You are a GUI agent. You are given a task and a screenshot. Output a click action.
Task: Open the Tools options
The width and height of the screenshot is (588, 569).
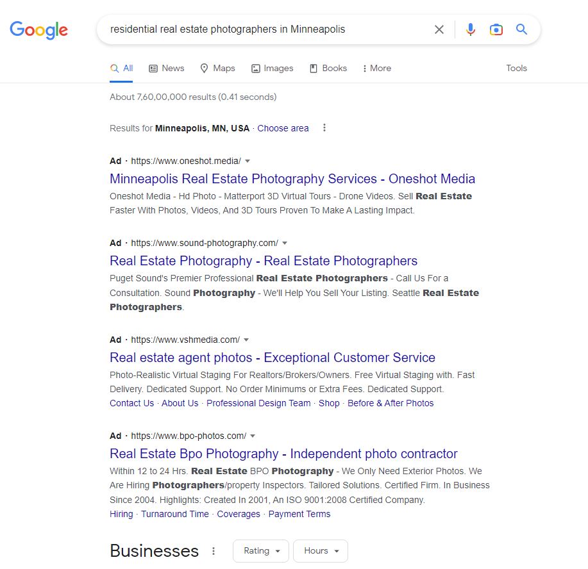click(516, 68)
